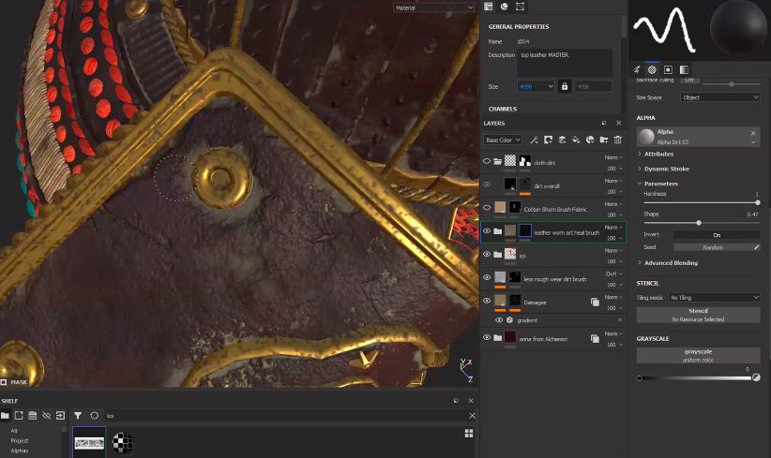This screenshot has width=771, height=458.
Task: Hide the Cotton Shorn Brush Fabric layer
Action: tap(486, 208)
